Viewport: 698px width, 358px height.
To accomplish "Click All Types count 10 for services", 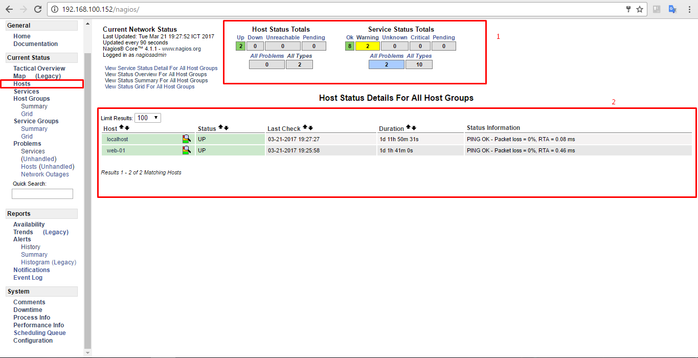I will pyautogui.click(x=419, y=64).
